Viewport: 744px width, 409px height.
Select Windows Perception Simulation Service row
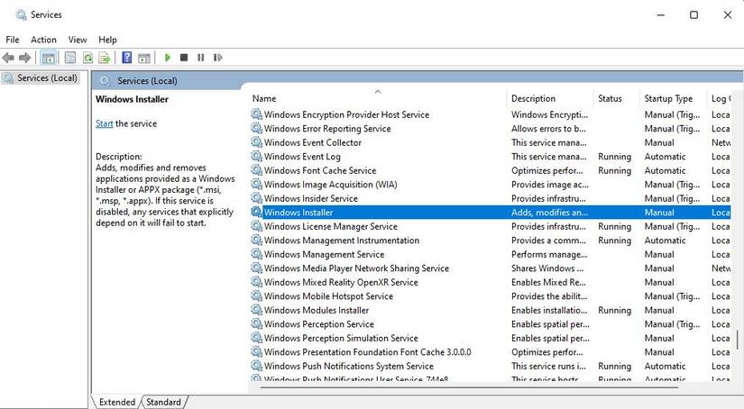coord(341,338)
